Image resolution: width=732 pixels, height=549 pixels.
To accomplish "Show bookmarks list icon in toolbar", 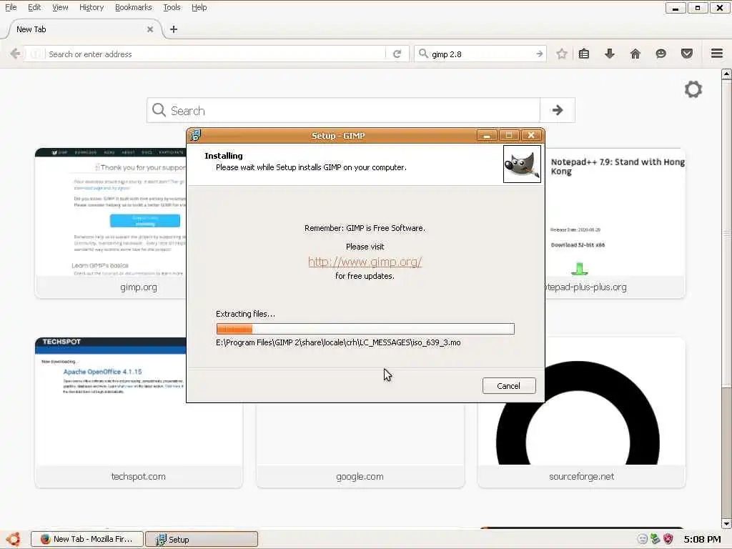I will click(x=583, y=54).
